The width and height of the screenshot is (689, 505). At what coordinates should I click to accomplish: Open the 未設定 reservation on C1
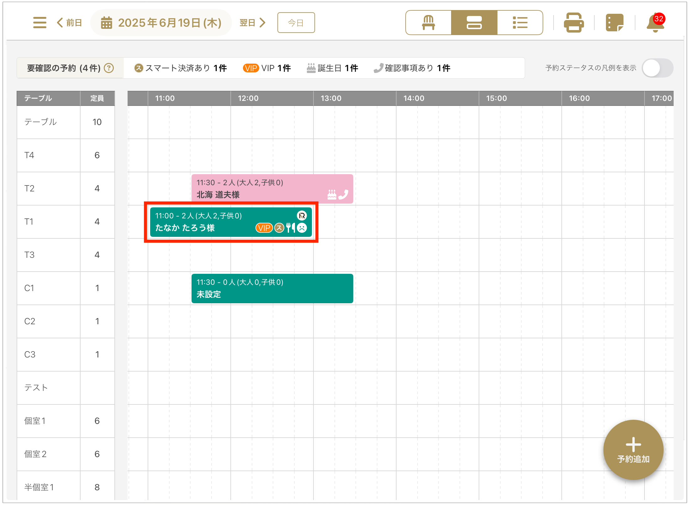(272, 289)
